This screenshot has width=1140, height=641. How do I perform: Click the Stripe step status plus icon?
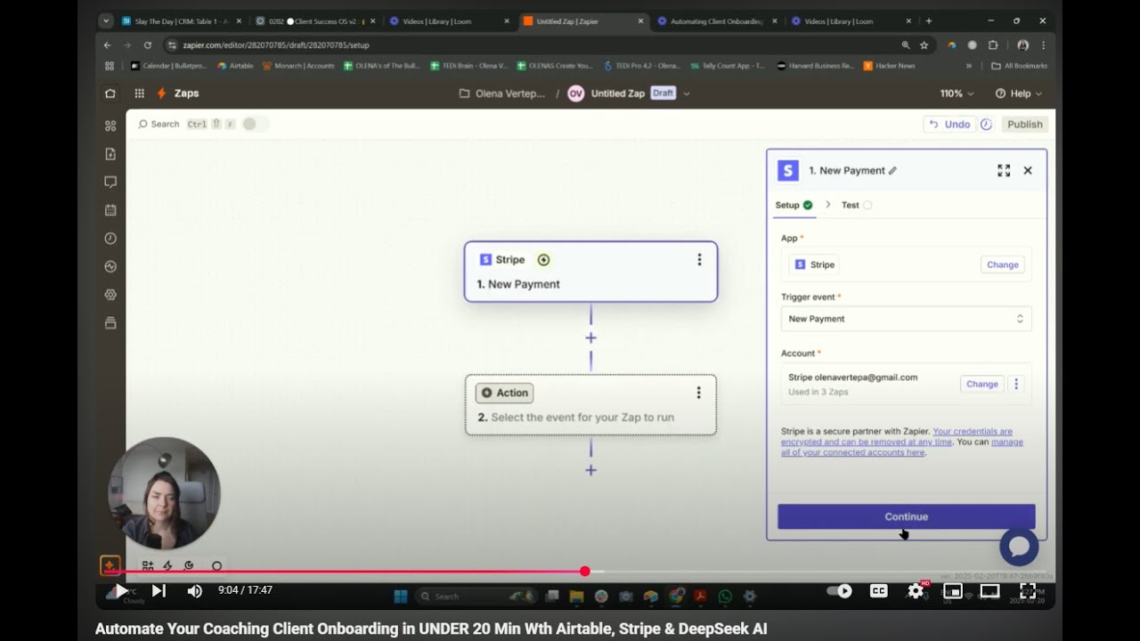click(543, 260)
